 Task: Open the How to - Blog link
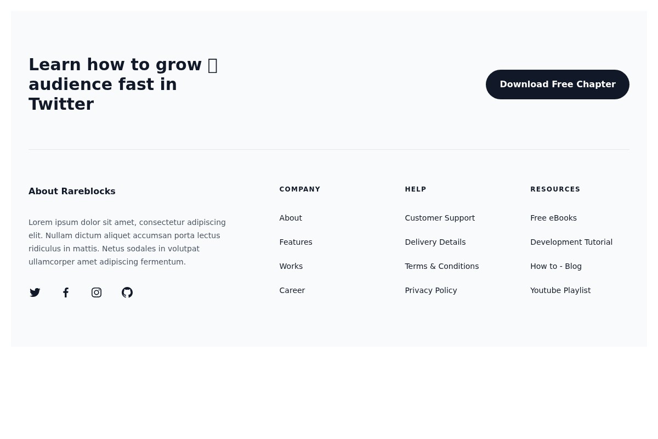click(x=555, y=266)
